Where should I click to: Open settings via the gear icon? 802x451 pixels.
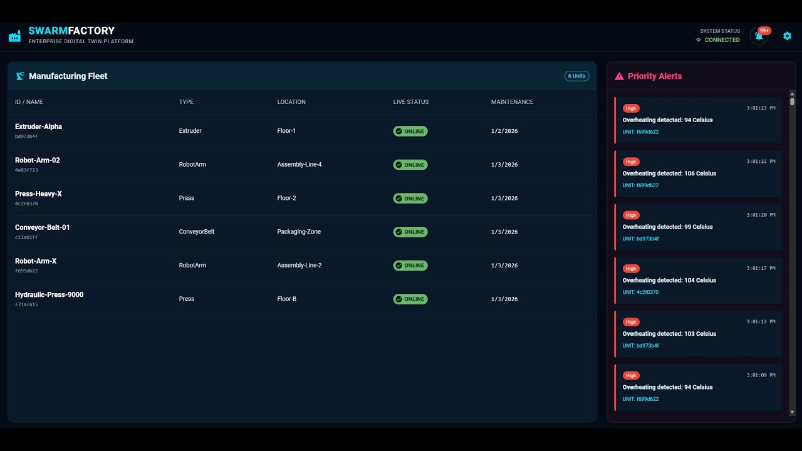(x=788, y=36)
